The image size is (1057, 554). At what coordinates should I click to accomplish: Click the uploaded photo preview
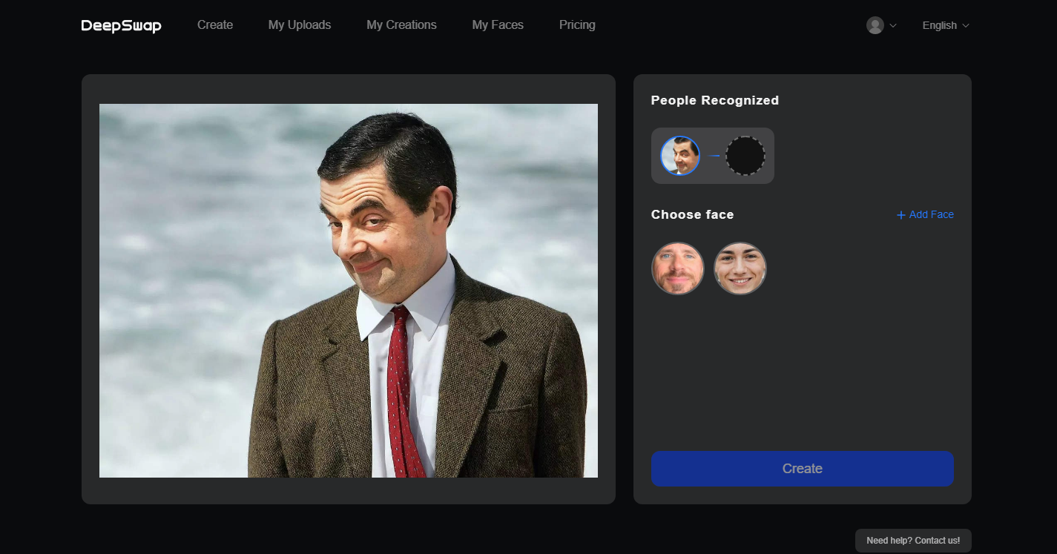[349, 291]
